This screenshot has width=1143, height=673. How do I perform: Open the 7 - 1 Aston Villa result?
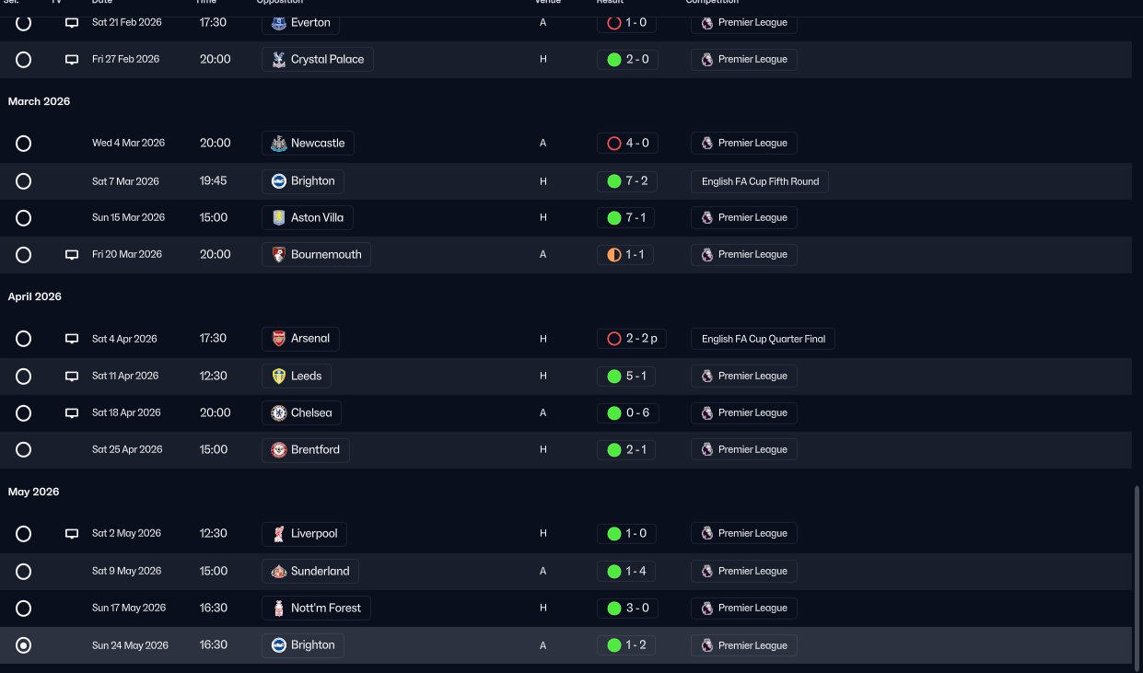coord(626,218)
